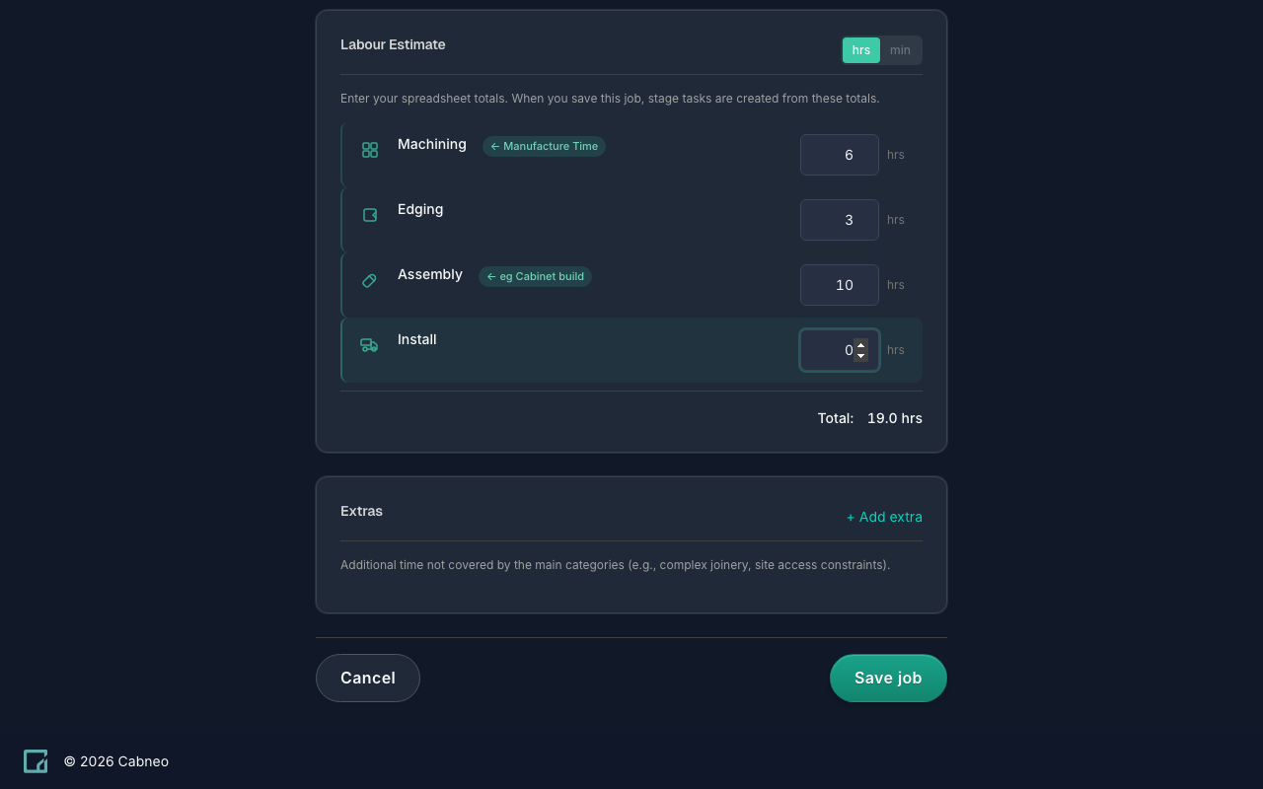This screenshot has height=789, width=1263.
Task: Click the Install hours input field
Action: 829,350
